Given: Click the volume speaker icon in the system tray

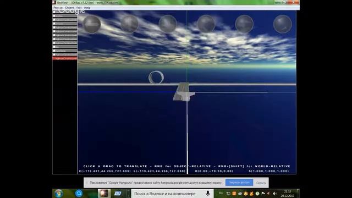Looking at the screenshot, I should pos(274,194).
